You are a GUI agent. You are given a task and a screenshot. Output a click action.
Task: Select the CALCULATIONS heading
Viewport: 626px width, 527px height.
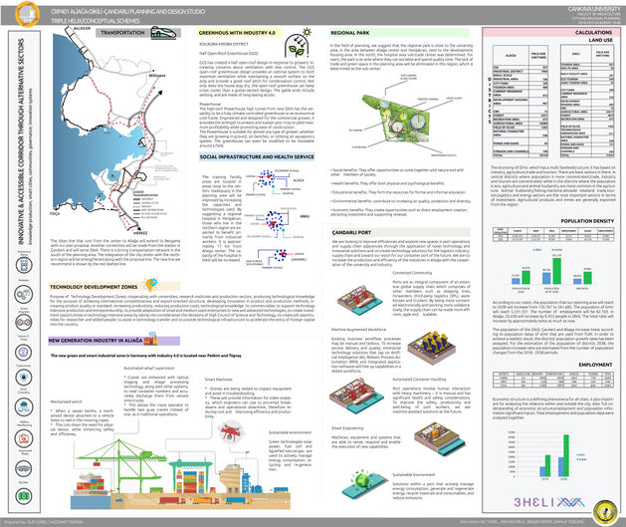coord(594,32)
